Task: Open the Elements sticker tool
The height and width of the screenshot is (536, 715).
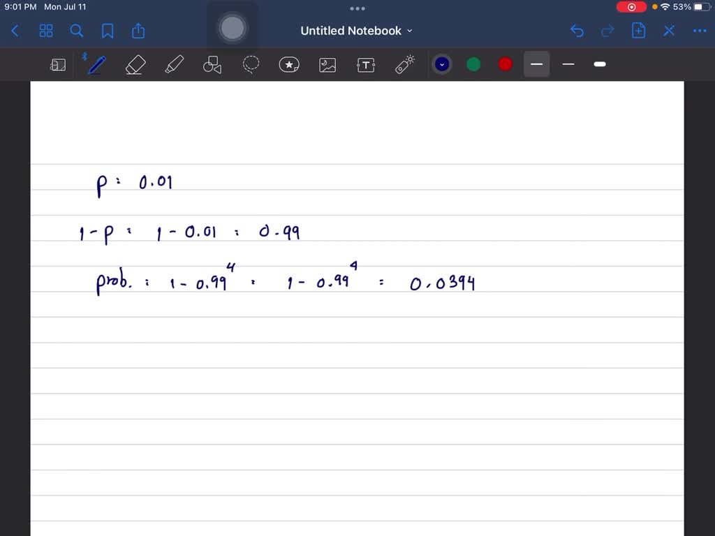Action: pos(289,65)
